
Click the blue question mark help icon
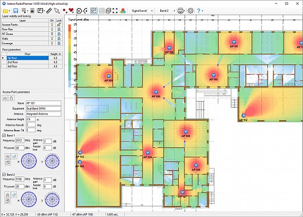199,10
